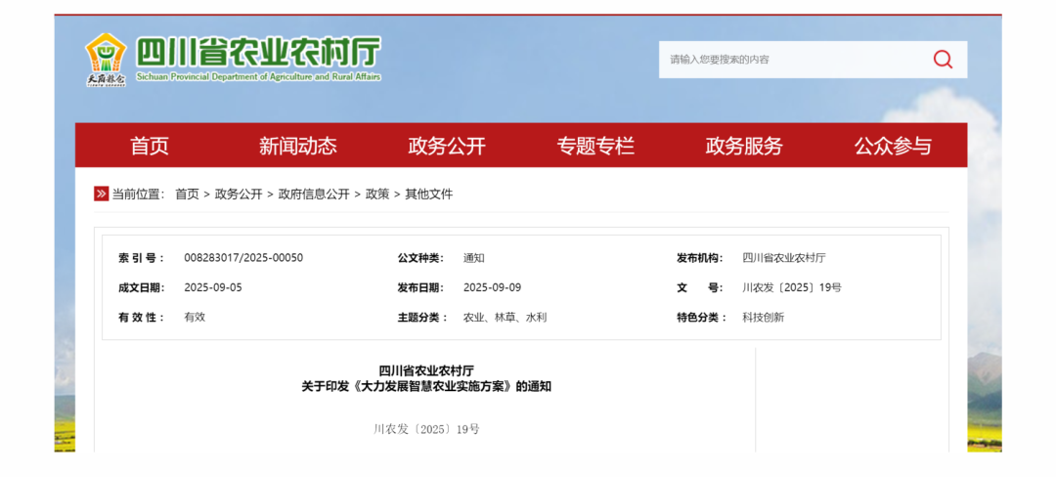Open the 公众参与 navigation item
The width and height of the screenshot is (1056, 477).
tap(893, 146)
